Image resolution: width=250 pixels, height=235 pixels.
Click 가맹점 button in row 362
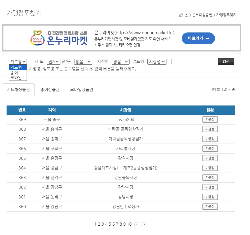[210, 187]
